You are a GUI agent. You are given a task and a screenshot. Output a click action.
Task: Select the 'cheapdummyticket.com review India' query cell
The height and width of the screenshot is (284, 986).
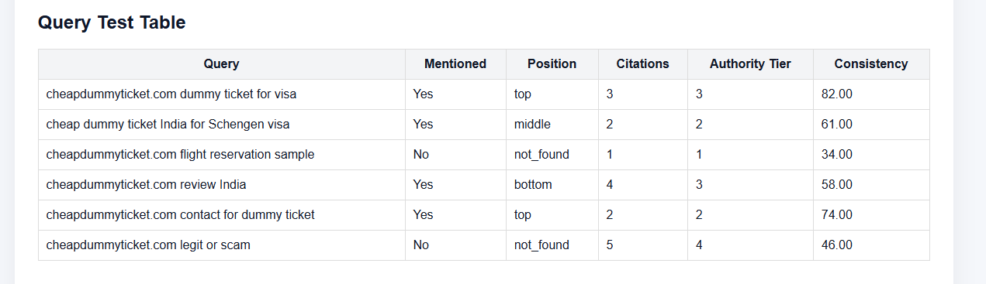(x=222, y=185)
